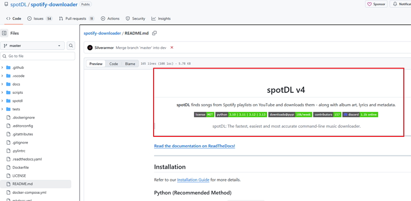The height and width of the screenshot is (201, 411).
Task: Open the Silverarmor author link
Action: point(104,48)
